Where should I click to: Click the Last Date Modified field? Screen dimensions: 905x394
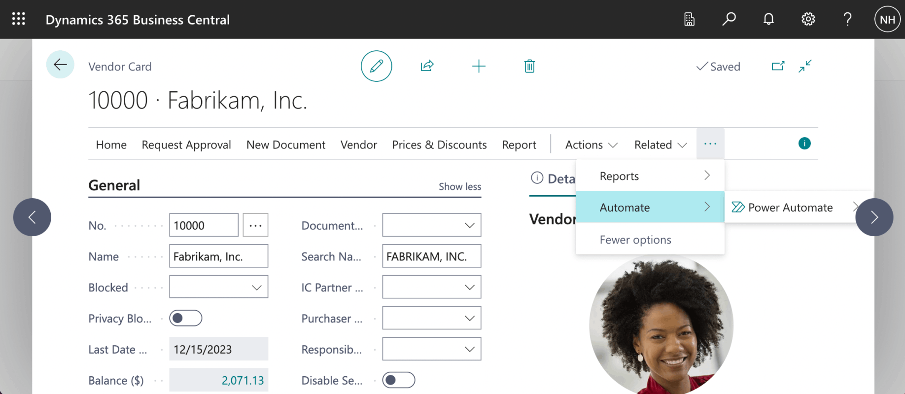[x=218, y=349]
